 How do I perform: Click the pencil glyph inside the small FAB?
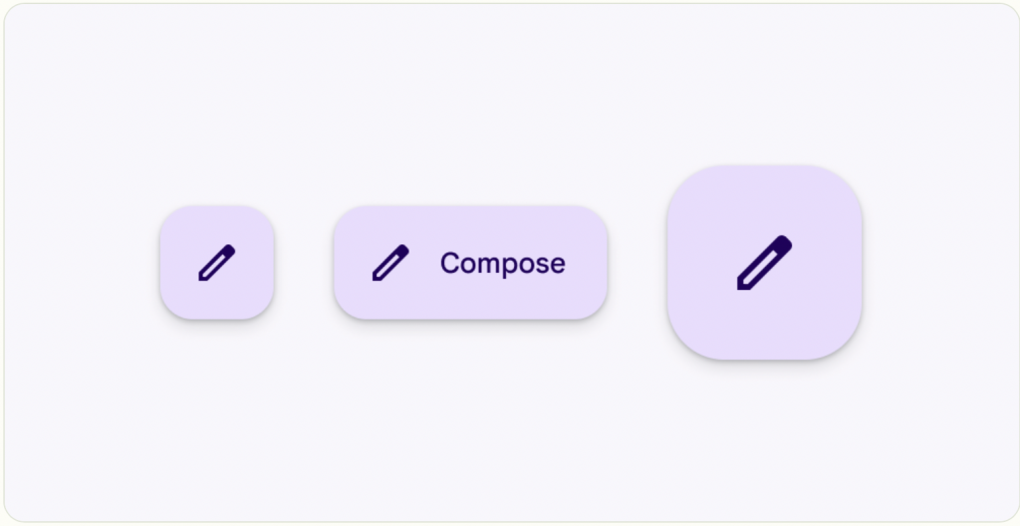click(216, 263)
